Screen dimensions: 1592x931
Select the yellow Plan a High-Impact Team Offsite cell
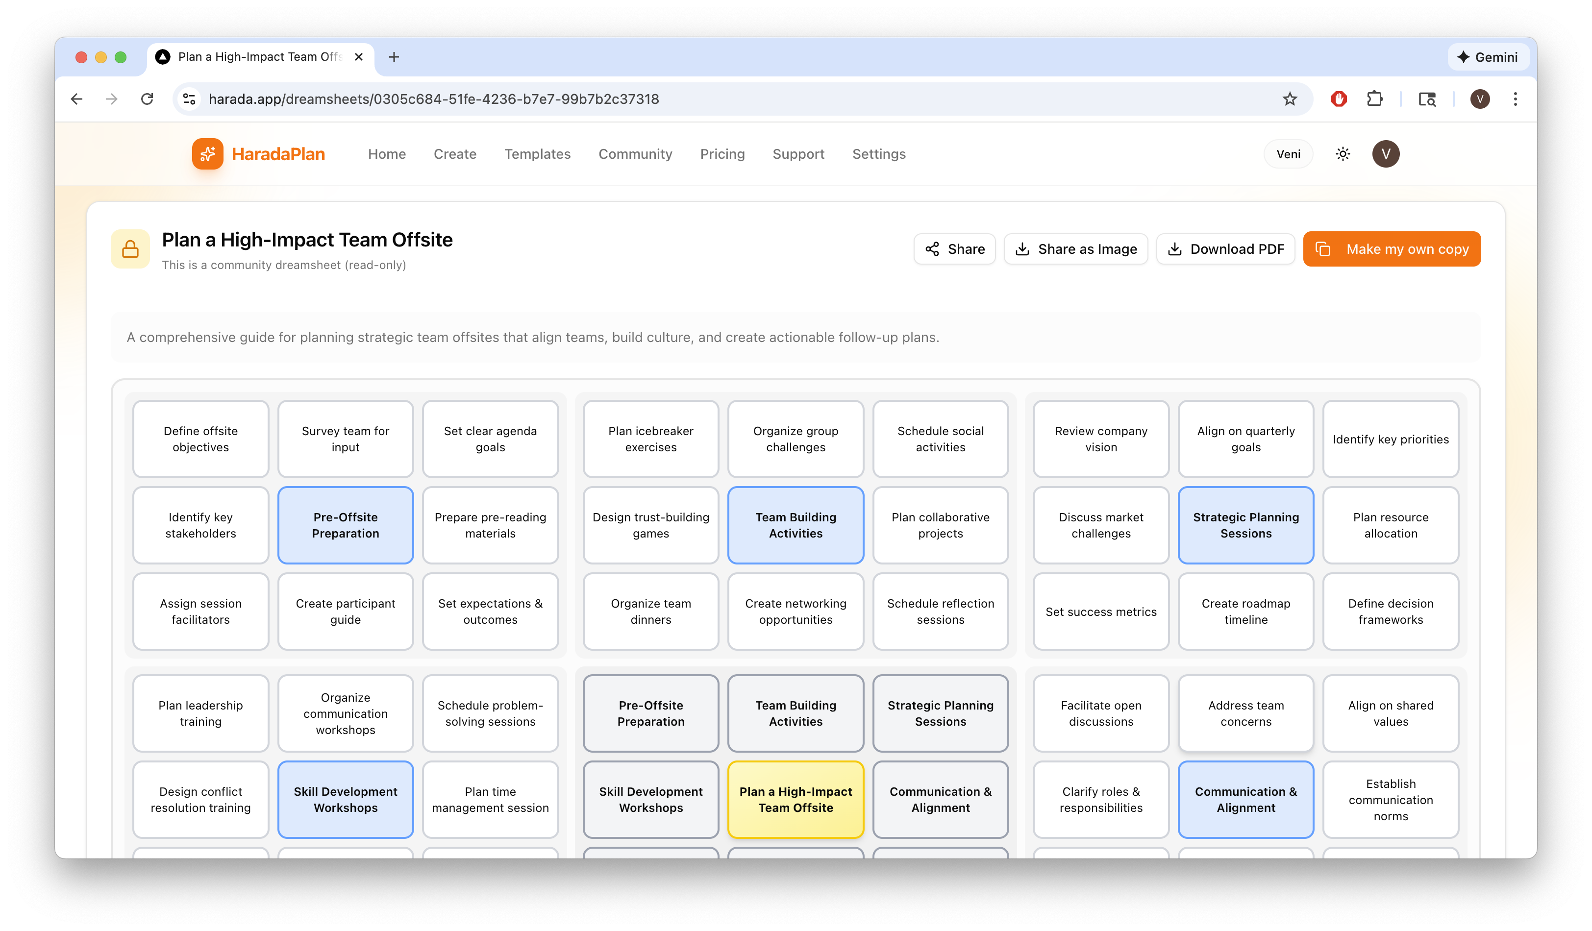(x=796, y=800)
